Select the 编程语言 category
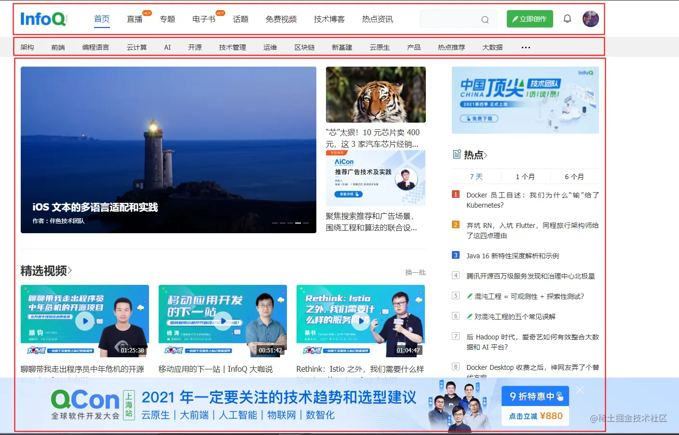This screenshot has height=435, width=679. coord(95,47)
